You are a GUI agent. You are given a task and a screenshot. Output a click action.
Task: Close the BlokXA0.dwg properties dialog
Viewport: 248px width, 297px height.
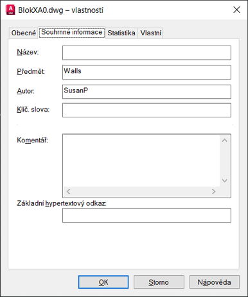[x=236, y=10]
